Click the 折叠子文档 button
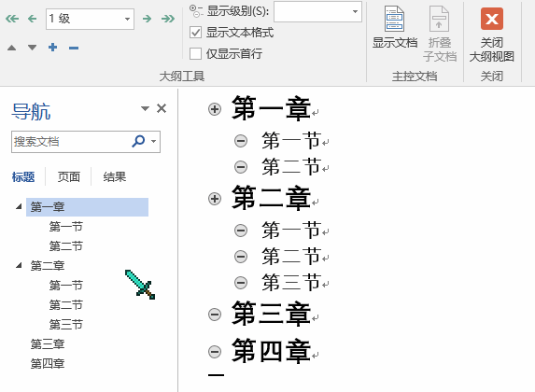The height and width of the screenshot is (392, 535). coord(440,34)
